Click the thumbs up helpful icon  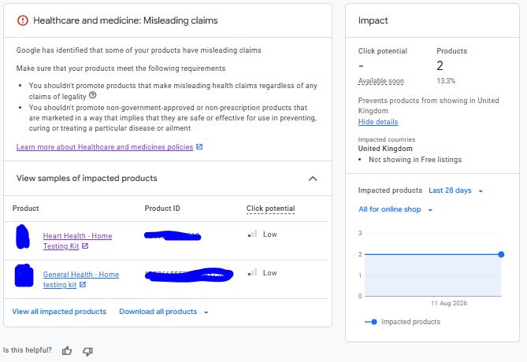(x=67, y=351)
